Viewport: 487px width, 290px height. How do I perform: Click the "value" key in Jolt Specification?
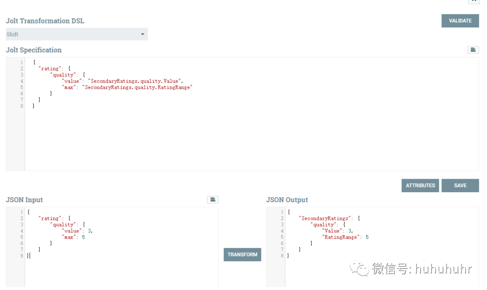coord(72,81)
